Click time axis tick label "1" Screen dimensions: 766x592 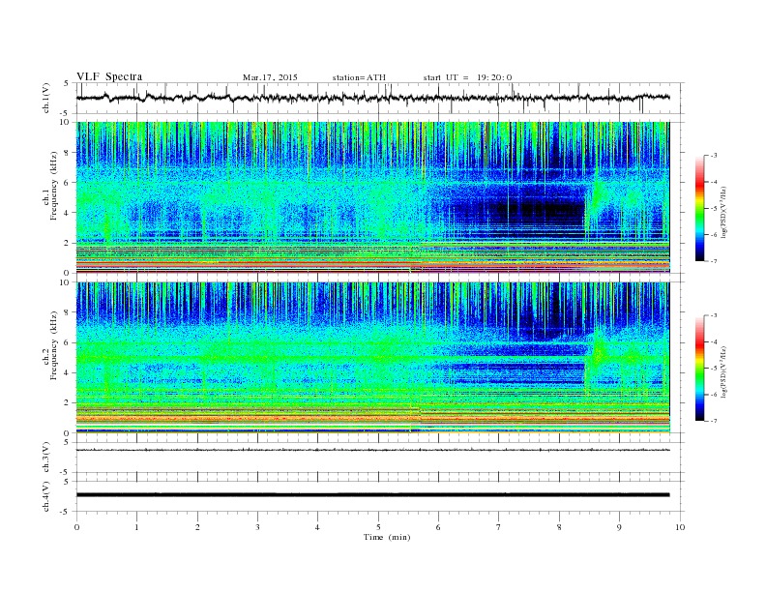(x=136, y=527)
